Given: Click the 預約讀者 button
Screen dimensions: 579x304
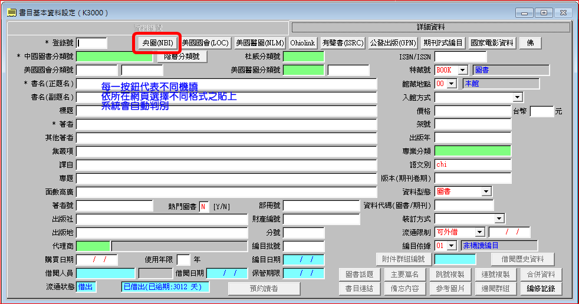Looking at the screenshot, I should [x=264, y=289].
